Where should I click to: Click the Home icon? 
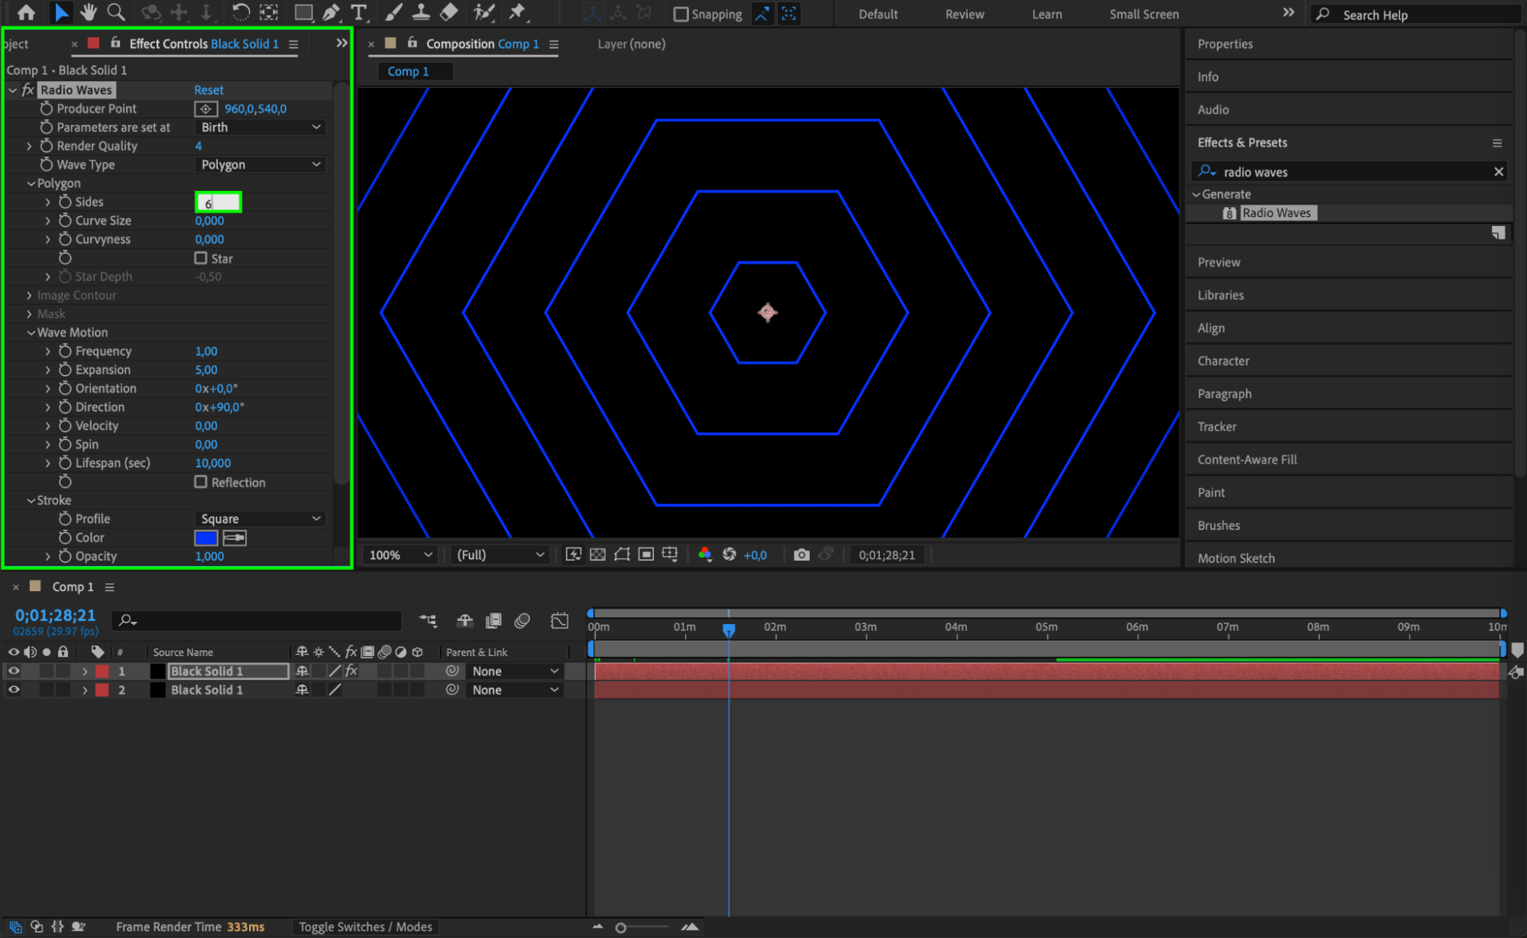coord(26,12)
